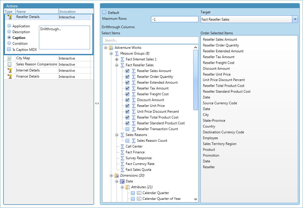The width and height of the screenshot is (303, 208).
Task: Collapse the Date dimension node
Action: [117, 181]
